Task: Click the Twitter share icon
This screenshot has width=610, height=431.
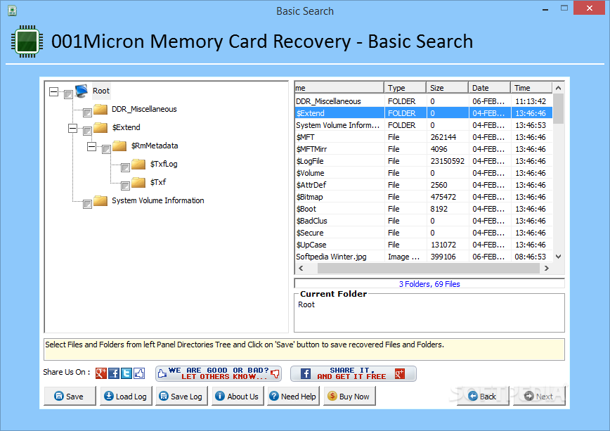Action: coord(126,373)
